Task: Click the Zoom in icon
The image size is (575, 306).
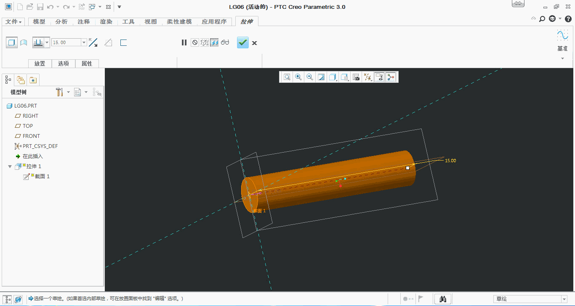Action: [x=298, y=77]
